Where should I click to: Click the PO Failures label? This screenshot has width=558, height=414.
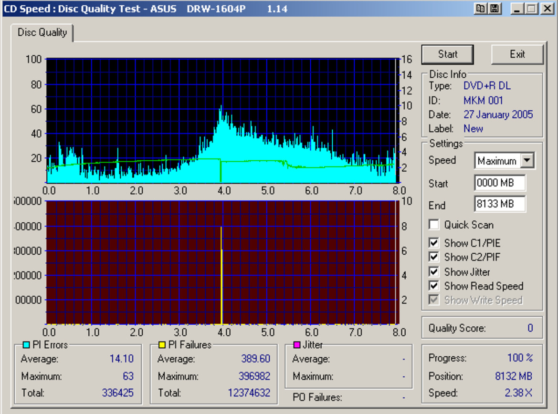point(317,397)
